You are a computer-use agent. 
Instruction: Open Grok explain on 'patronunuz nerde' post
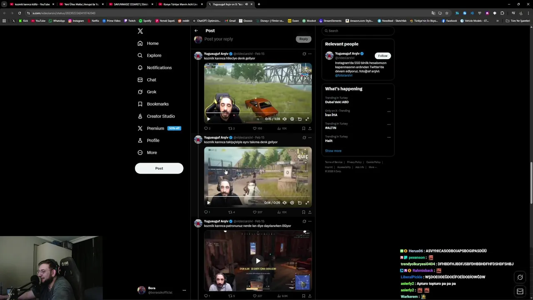point(304,221)
